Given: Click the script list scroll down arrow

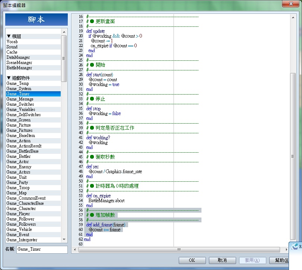Looking at the screenshot, I should pos(64,239).
